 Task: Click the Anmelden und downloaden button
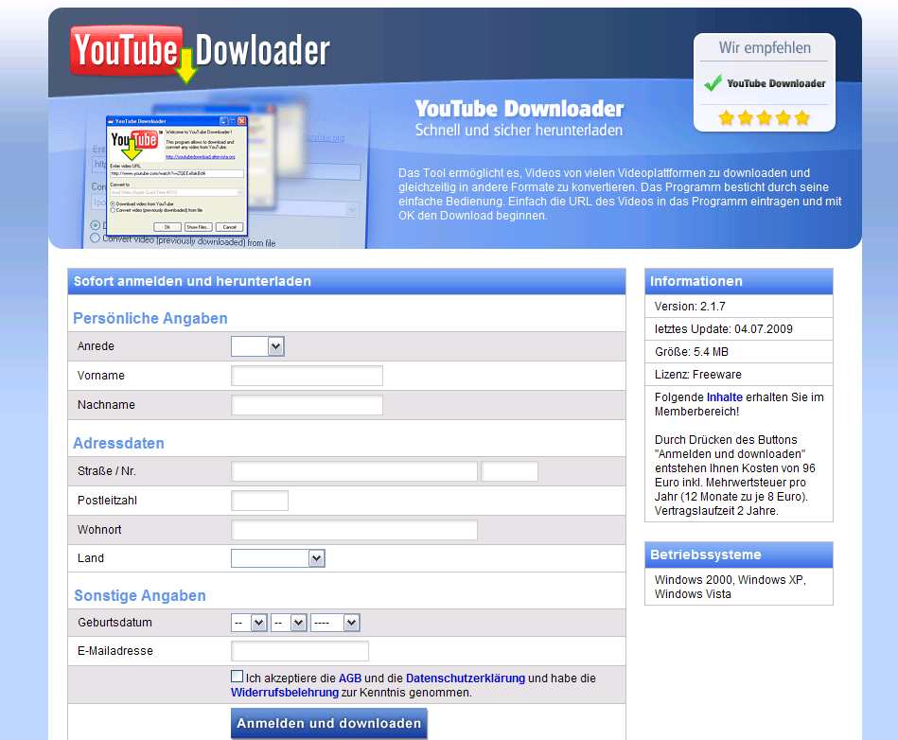pos(328,723)
